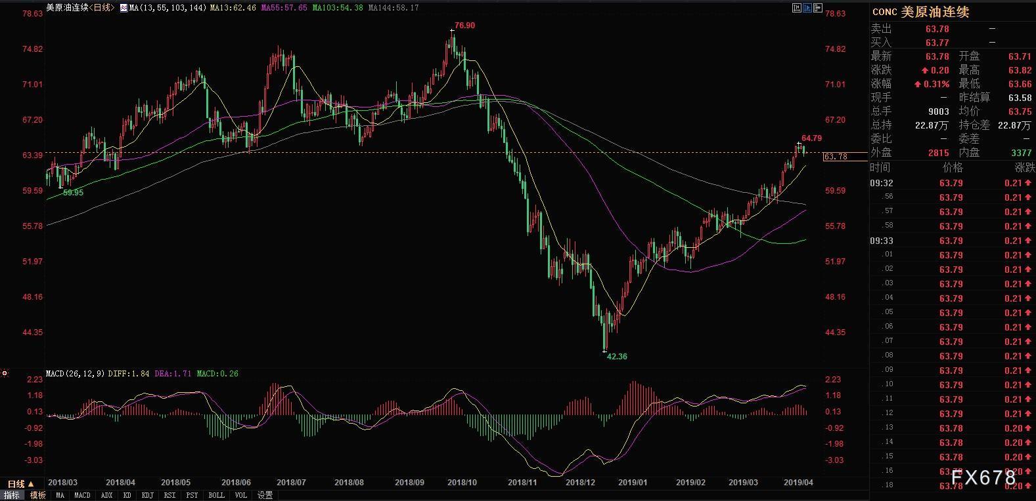Click the 卖出 price 63.78

tap(937, 29)
